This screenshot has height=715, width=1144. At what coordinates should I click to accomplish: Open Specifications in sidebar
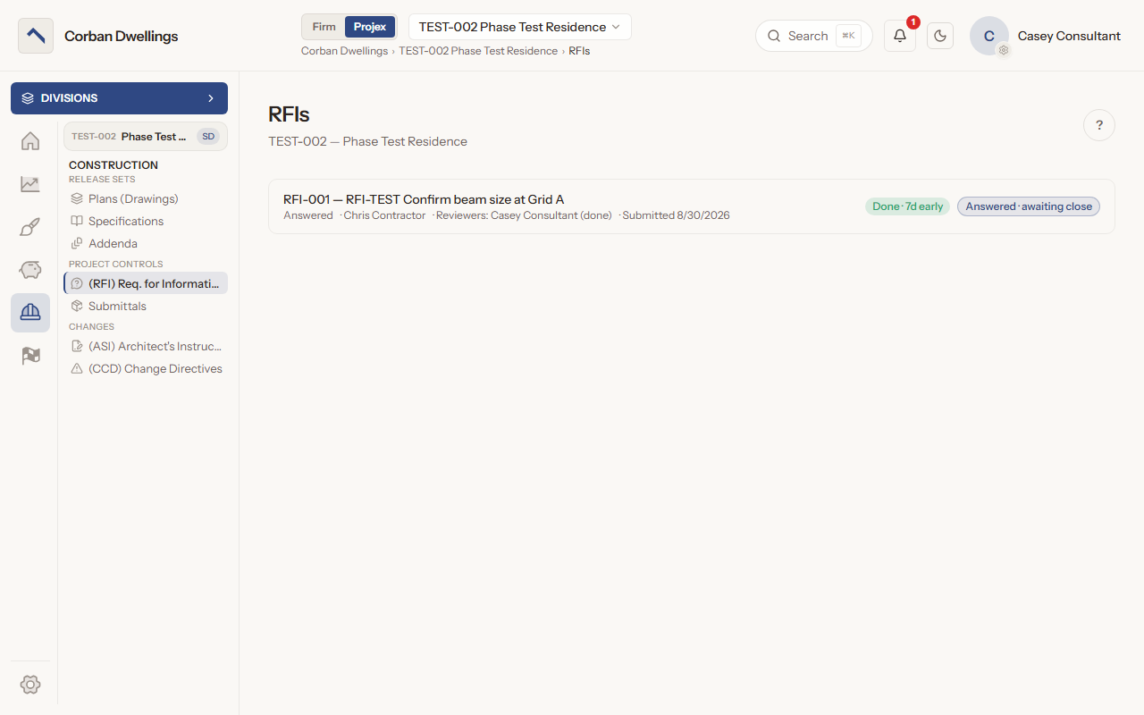click(146, 221)
